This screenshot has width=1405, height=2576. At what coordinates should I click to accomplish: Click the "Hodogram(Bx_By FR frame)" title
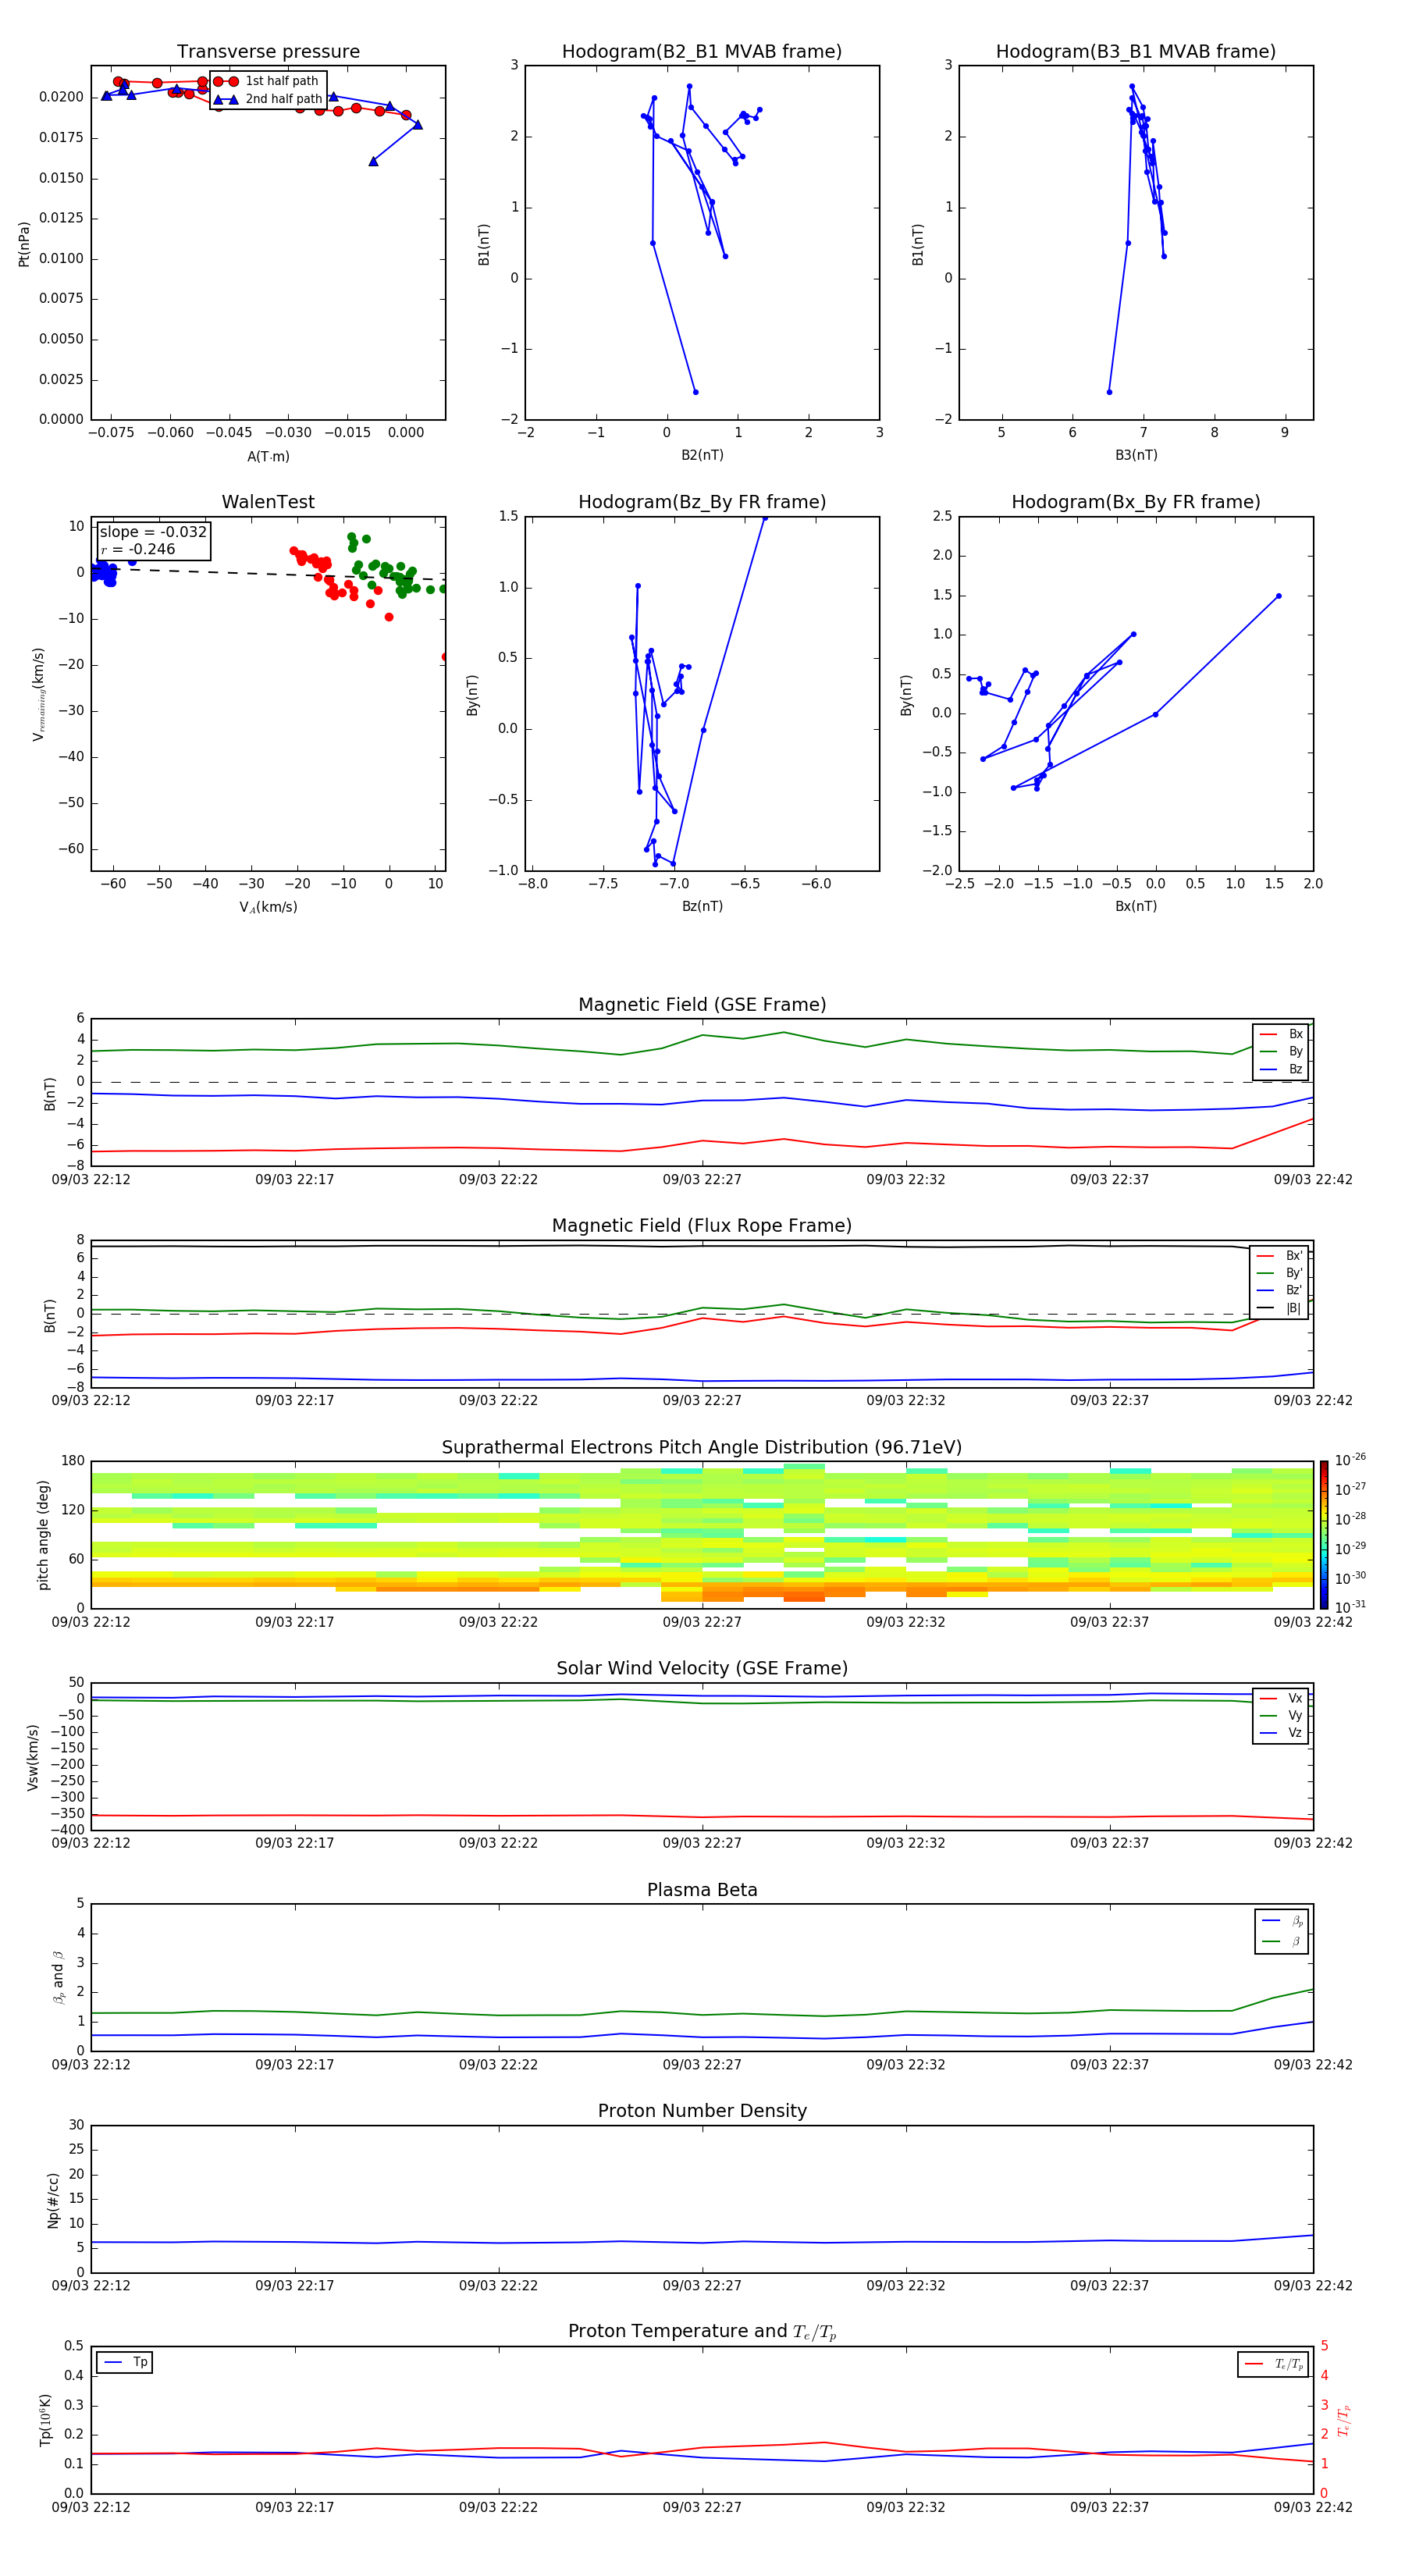pyautogui.click(x=1136, y=502)
